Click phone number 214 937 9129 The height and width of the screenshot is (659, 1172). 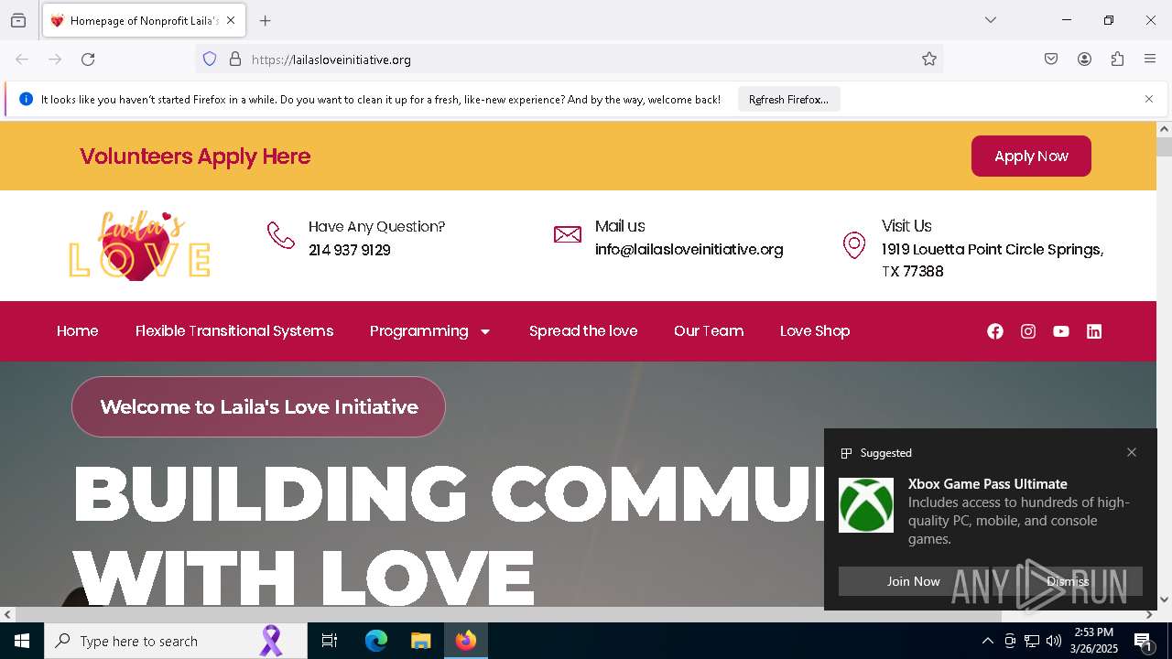pyautogui.click(x=350, y=250)
